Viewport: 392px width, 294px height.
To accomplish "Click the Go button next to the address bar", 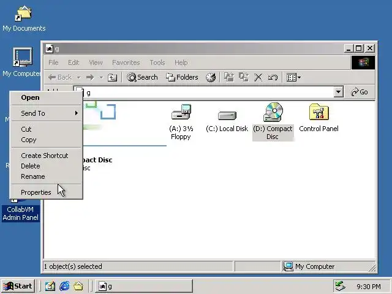I will point(360,92).
